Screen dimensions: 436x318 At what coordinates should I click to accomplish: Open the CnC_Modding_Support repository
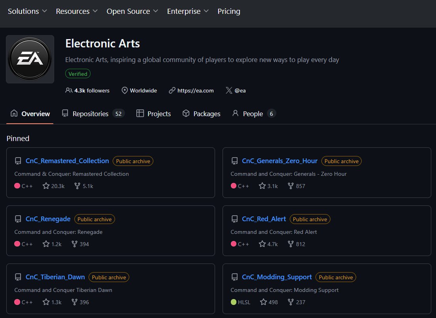(x=277, y=277)
